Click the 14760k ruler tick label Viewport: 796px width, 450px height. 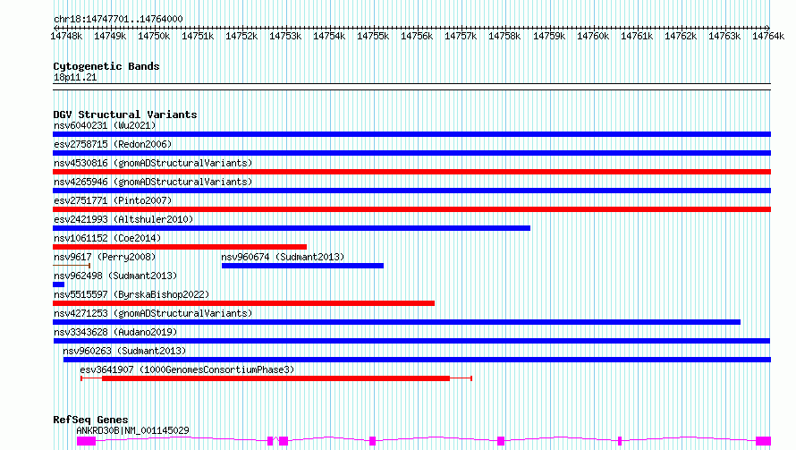coord(593,36)
